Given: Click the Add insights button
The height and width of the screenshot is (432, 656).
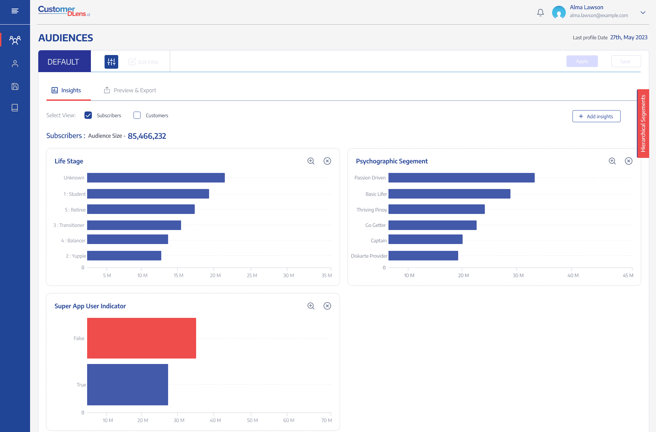Looking at the screenshot, I should click(597, 116).
